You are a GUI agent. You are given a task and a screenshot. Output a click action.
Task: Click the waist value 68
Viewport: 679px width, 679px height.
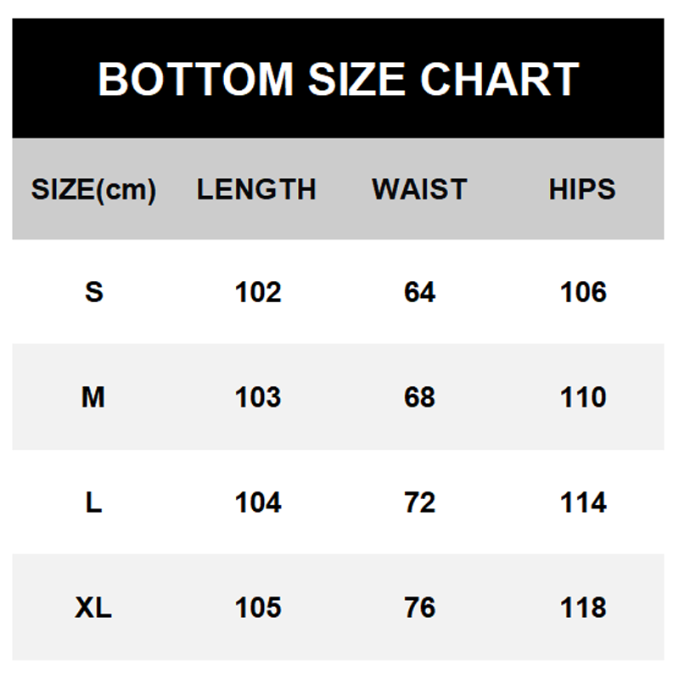[x=419, y=397]
